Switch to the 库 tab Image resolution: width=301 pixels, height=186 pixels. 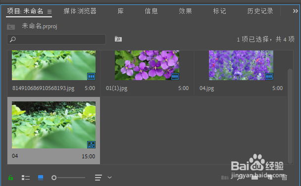121,11
